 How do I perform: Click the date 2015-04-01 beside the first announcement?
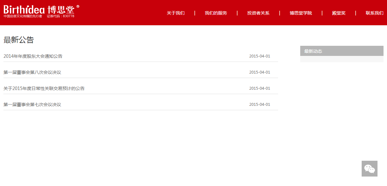[260, 56]
